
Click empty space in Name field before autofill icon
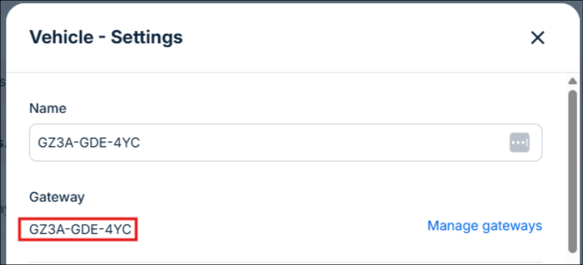(x=324, y=143)
